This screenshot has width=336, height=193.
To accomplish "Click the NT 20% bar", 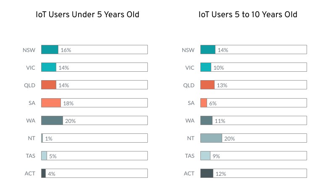I will click(x=211, y=138).
